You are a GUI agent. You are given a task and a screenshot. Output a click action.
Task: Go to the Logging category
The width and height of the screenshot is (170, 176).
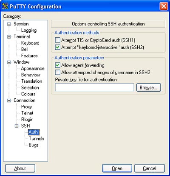[x=29, y=30]
